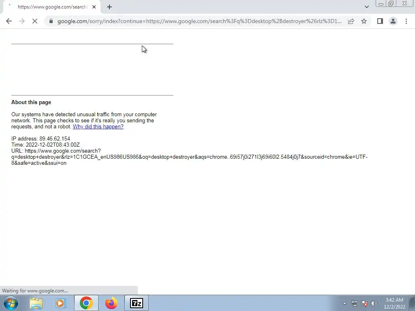Stop loading the page
415x311 pixels.
coord(35,21)
